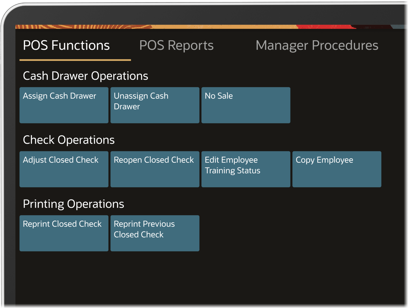Click the Check Operations section heading

69,140
